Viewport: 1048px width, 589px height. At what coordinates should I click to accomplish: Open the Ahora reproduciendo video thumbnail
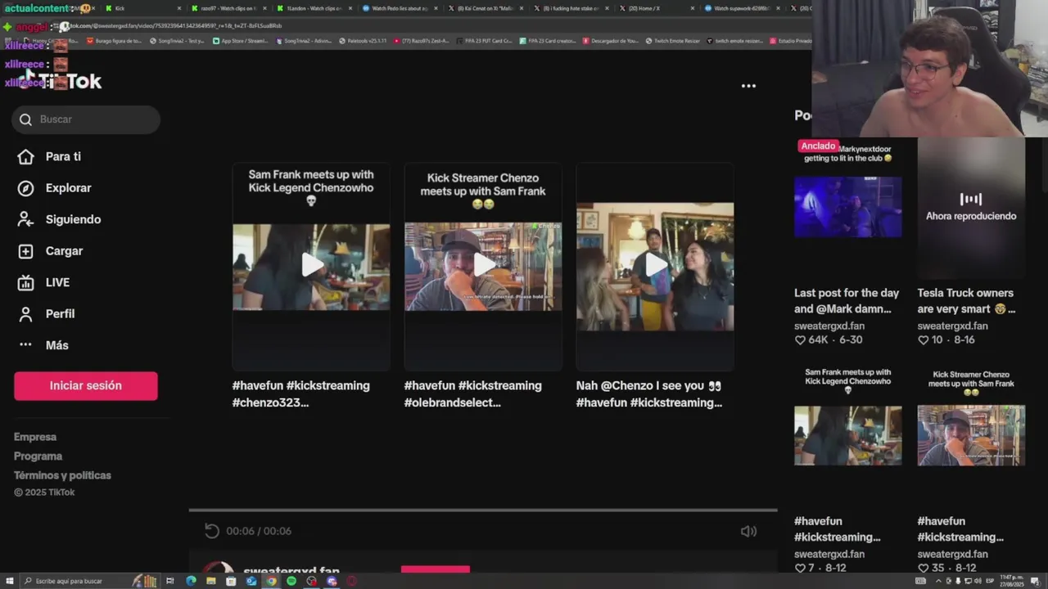tap(971, 207)
